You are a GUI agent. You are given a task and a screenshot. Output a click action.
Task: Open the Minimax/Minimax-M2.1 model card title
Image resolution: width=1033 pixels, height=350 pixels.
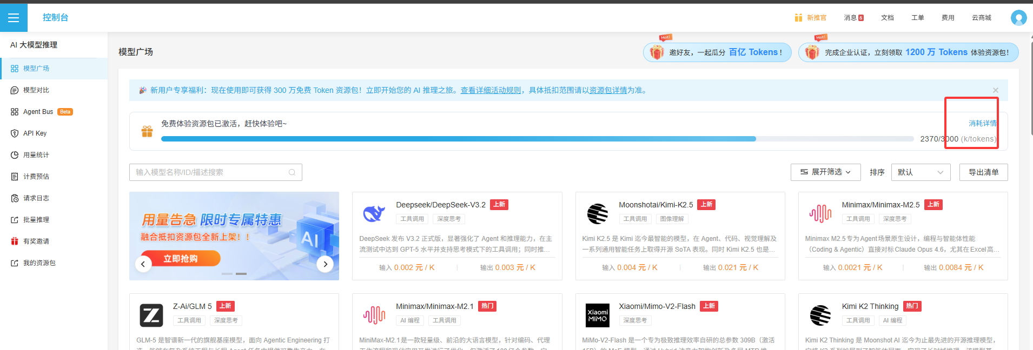435,306
